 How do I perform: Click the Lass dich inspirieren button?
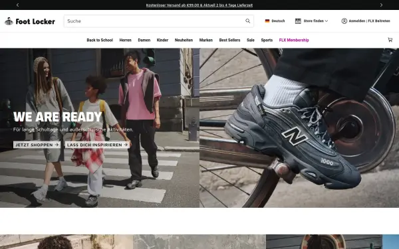coord(97,145)
